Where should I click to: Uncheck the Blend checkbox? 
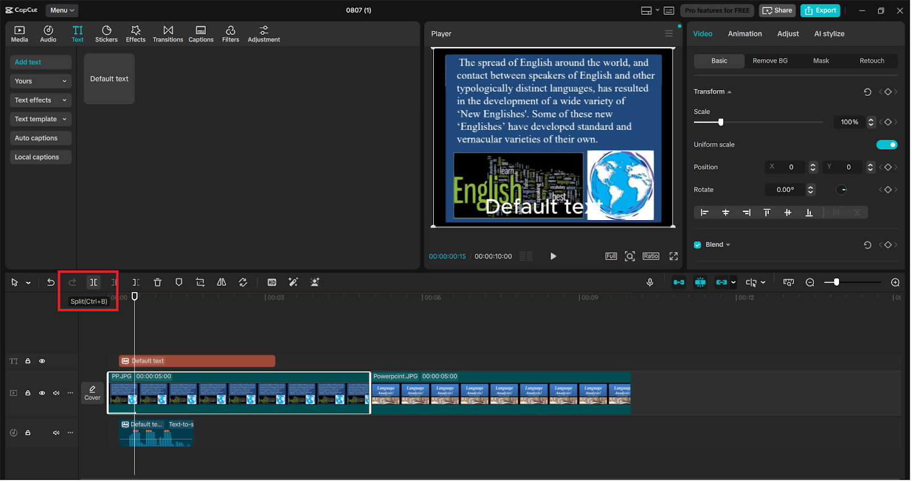pos(698,245)
